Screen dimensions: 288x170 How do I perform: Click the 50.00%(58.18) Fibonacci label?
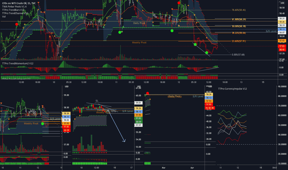tap(239, 26)
